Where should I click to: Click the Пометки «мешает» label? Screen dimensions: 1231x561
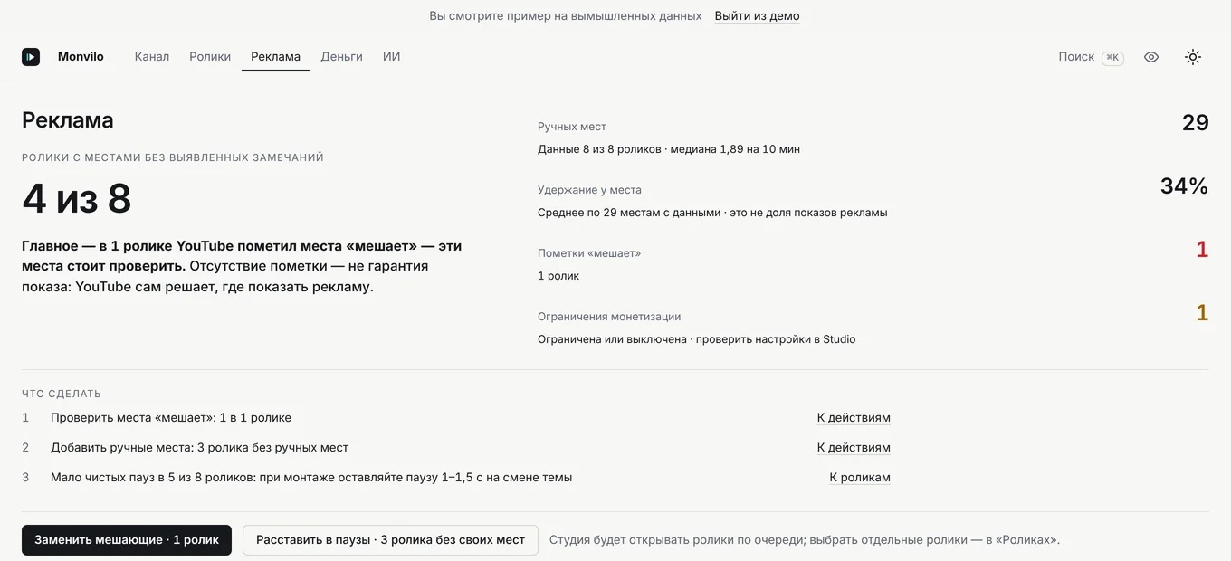point(589,253)
